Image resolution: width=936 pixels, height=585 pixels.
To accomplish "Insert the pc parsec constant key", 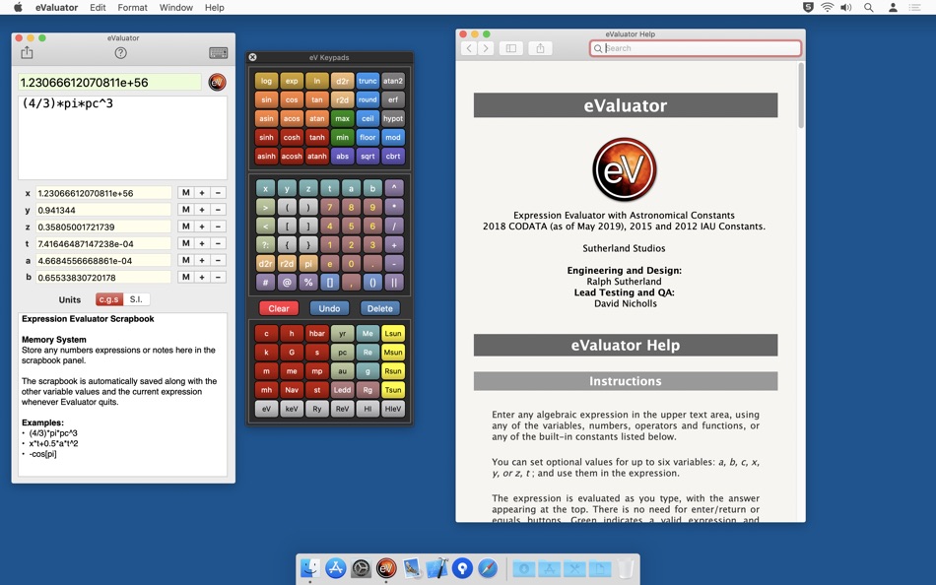I will [x=342, y=353].
